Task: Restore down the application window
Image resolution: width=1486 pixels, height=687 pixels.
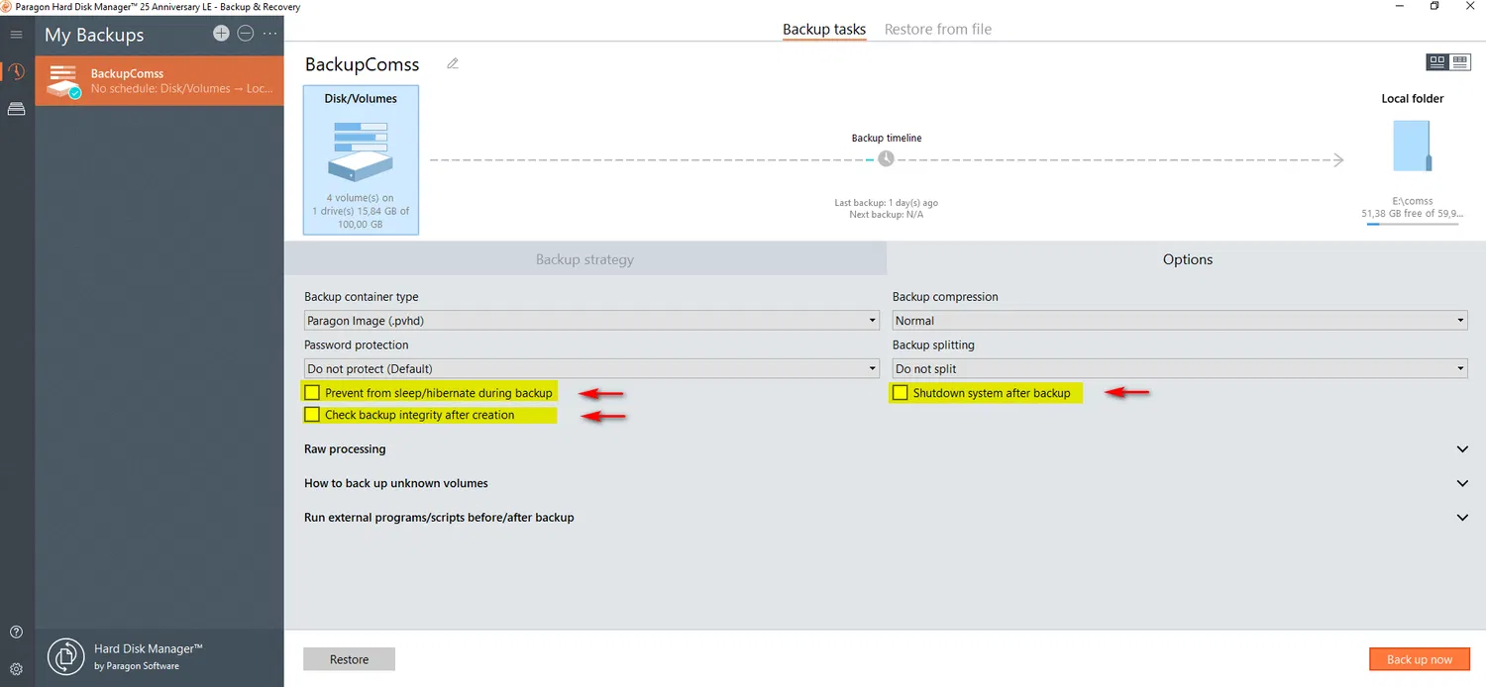Action: coord(1434,7)
